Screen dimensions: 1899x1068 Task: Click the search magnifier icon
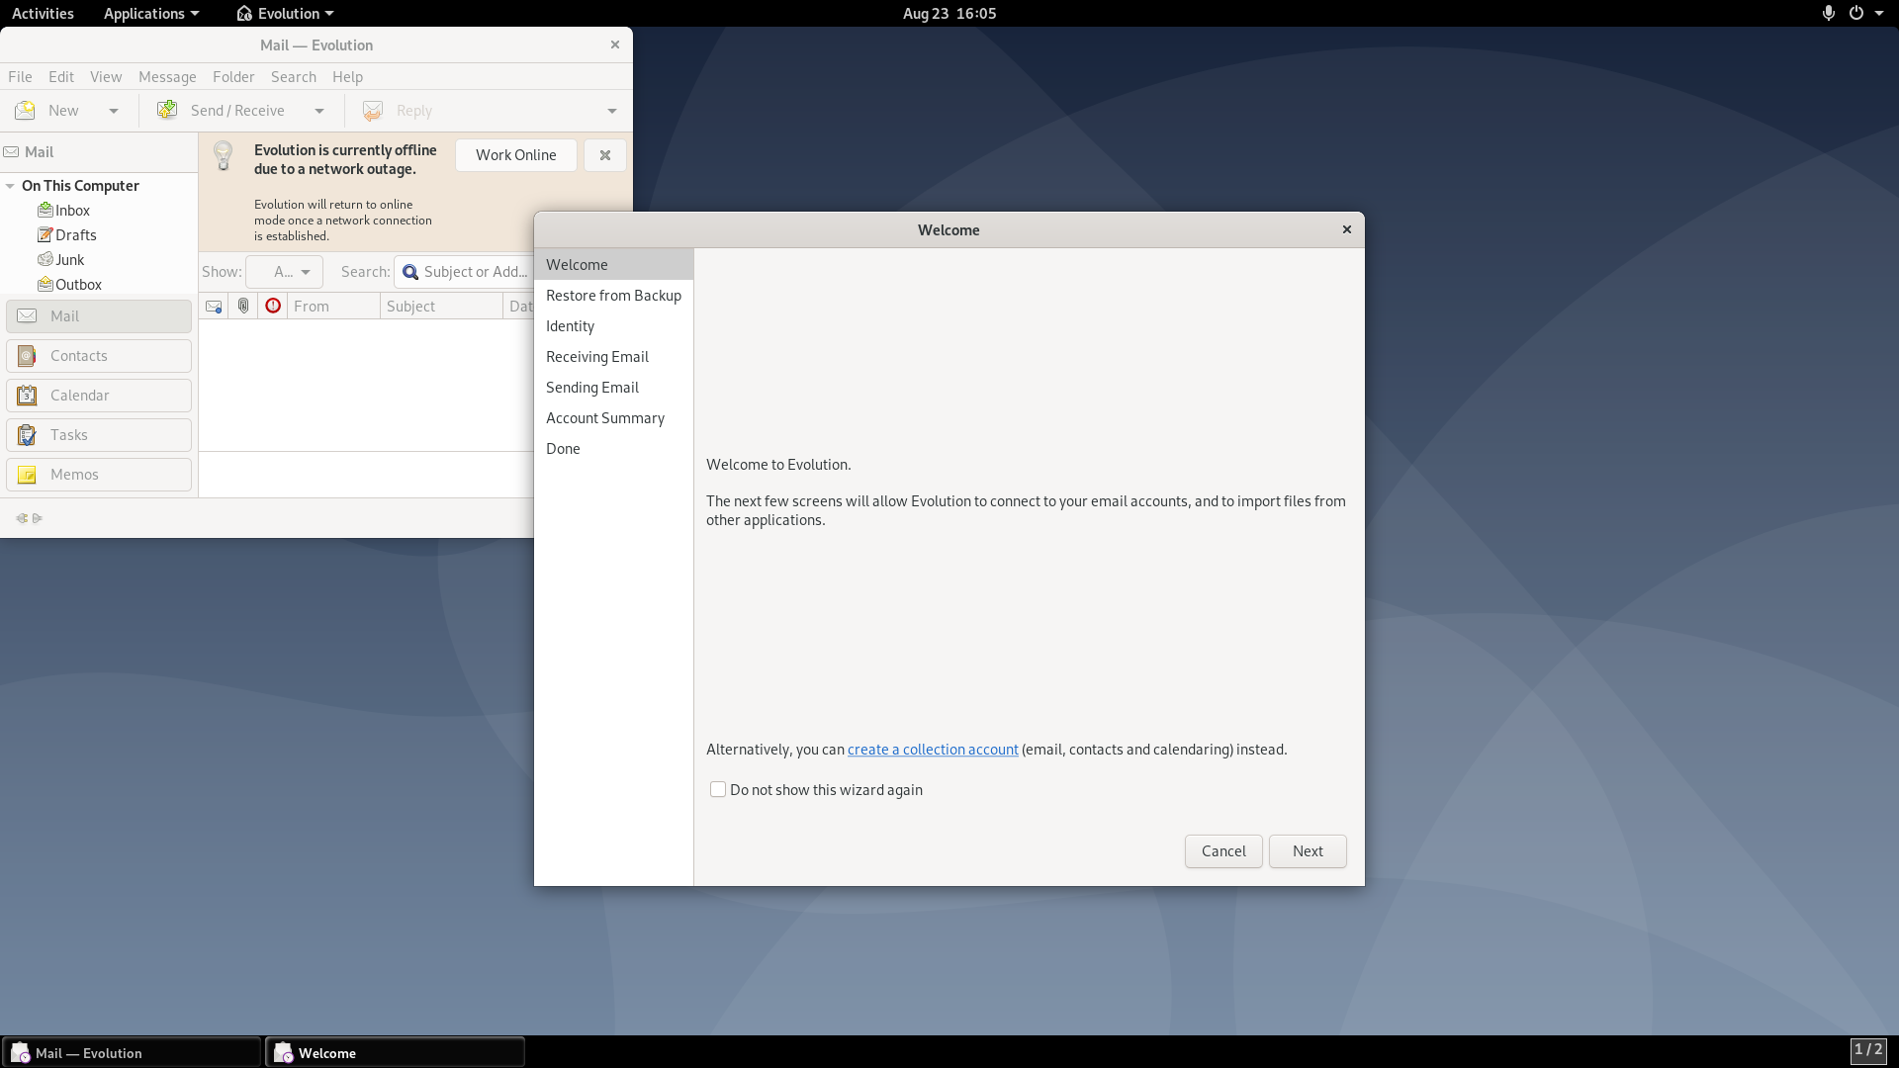click(x=410, y=272)
